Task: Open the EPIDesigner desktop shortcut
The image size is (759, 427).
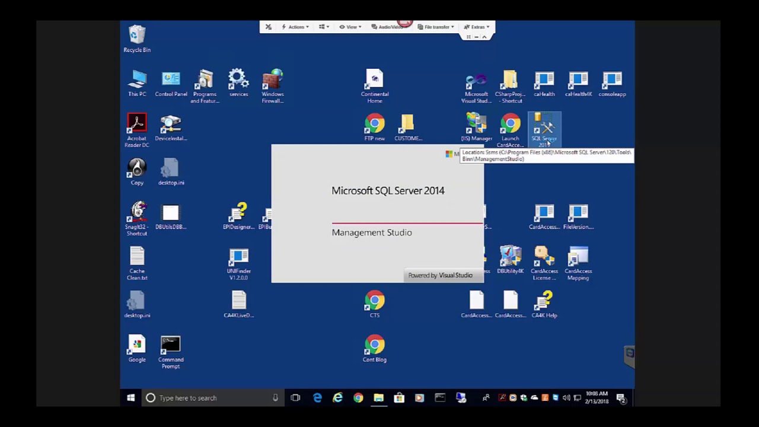Action: [x=238, y=216]
